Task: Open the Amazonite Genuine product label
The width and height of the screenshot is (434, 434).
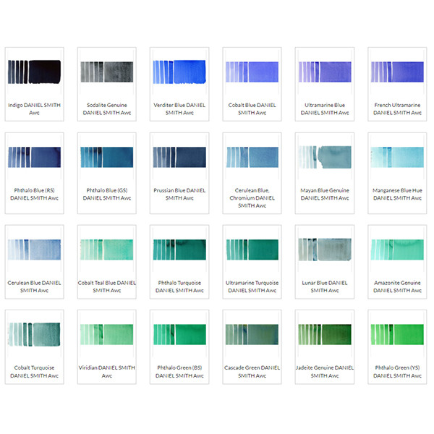Action: click(x=396, y=286)
